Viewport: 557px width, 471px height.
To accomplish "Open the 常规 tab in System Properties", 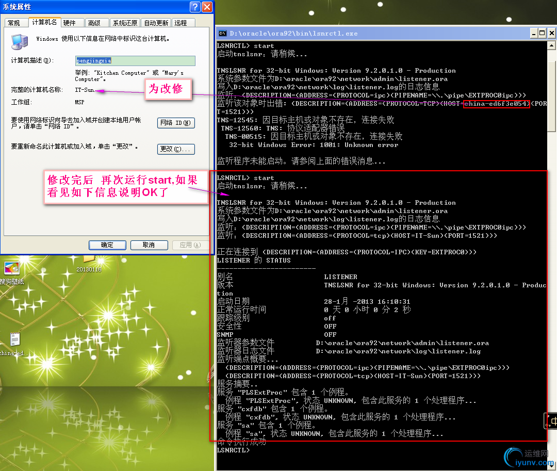I will tap(15, 23).
